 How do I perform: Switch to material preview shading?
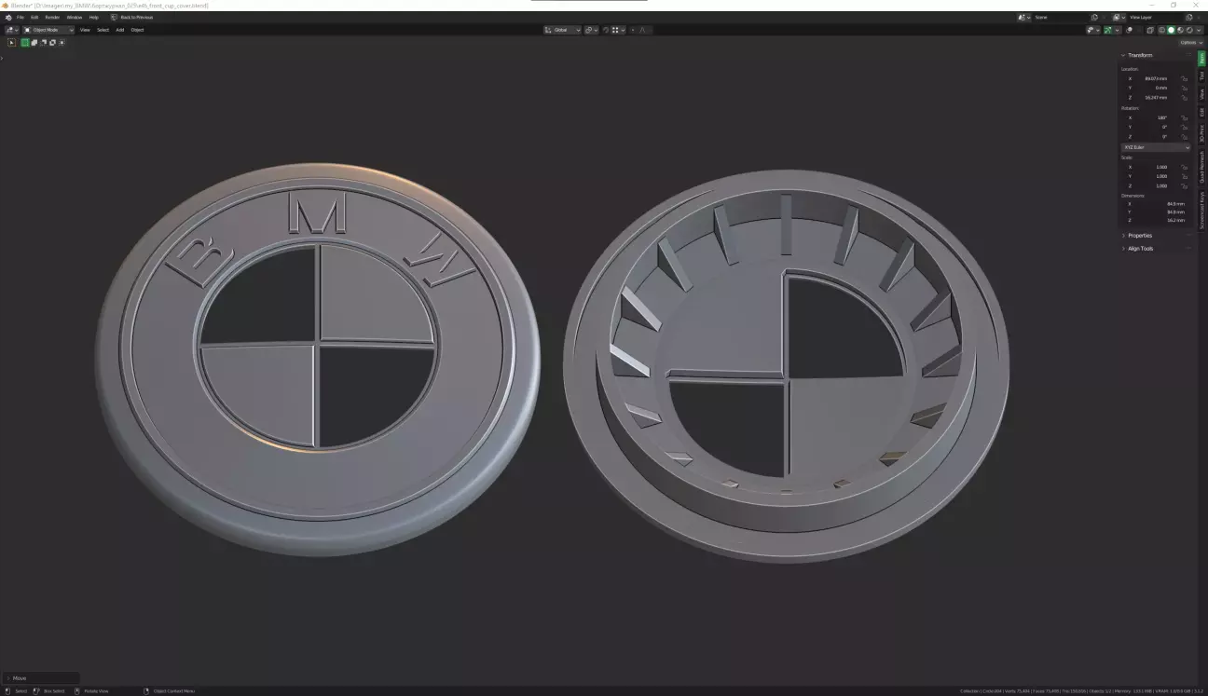coord(1180,30)
